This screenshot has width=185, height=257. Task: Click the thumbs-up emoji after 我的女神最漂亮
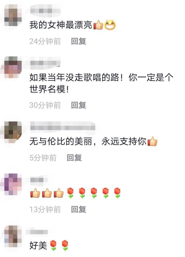click(98, 25)
